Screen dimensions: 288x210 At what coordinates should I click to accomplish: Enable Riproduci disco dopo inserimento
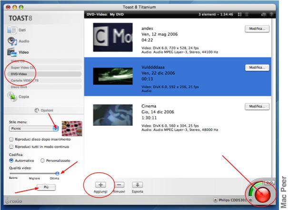click(11, 140)
